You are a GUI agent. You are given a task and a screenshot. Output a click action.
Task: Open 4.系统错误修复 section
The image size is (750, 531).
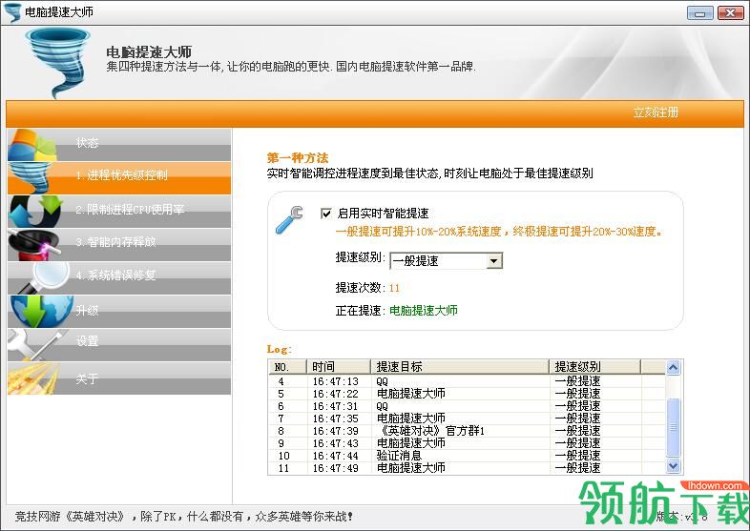[119, 278]
